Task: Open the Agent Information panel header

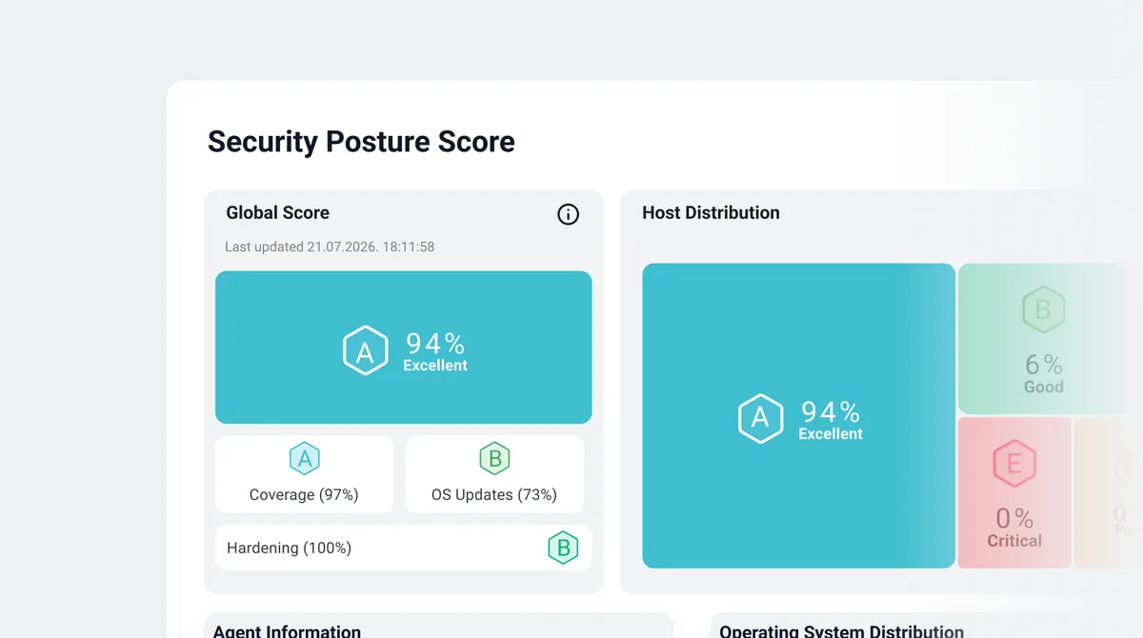Action: 287,631
